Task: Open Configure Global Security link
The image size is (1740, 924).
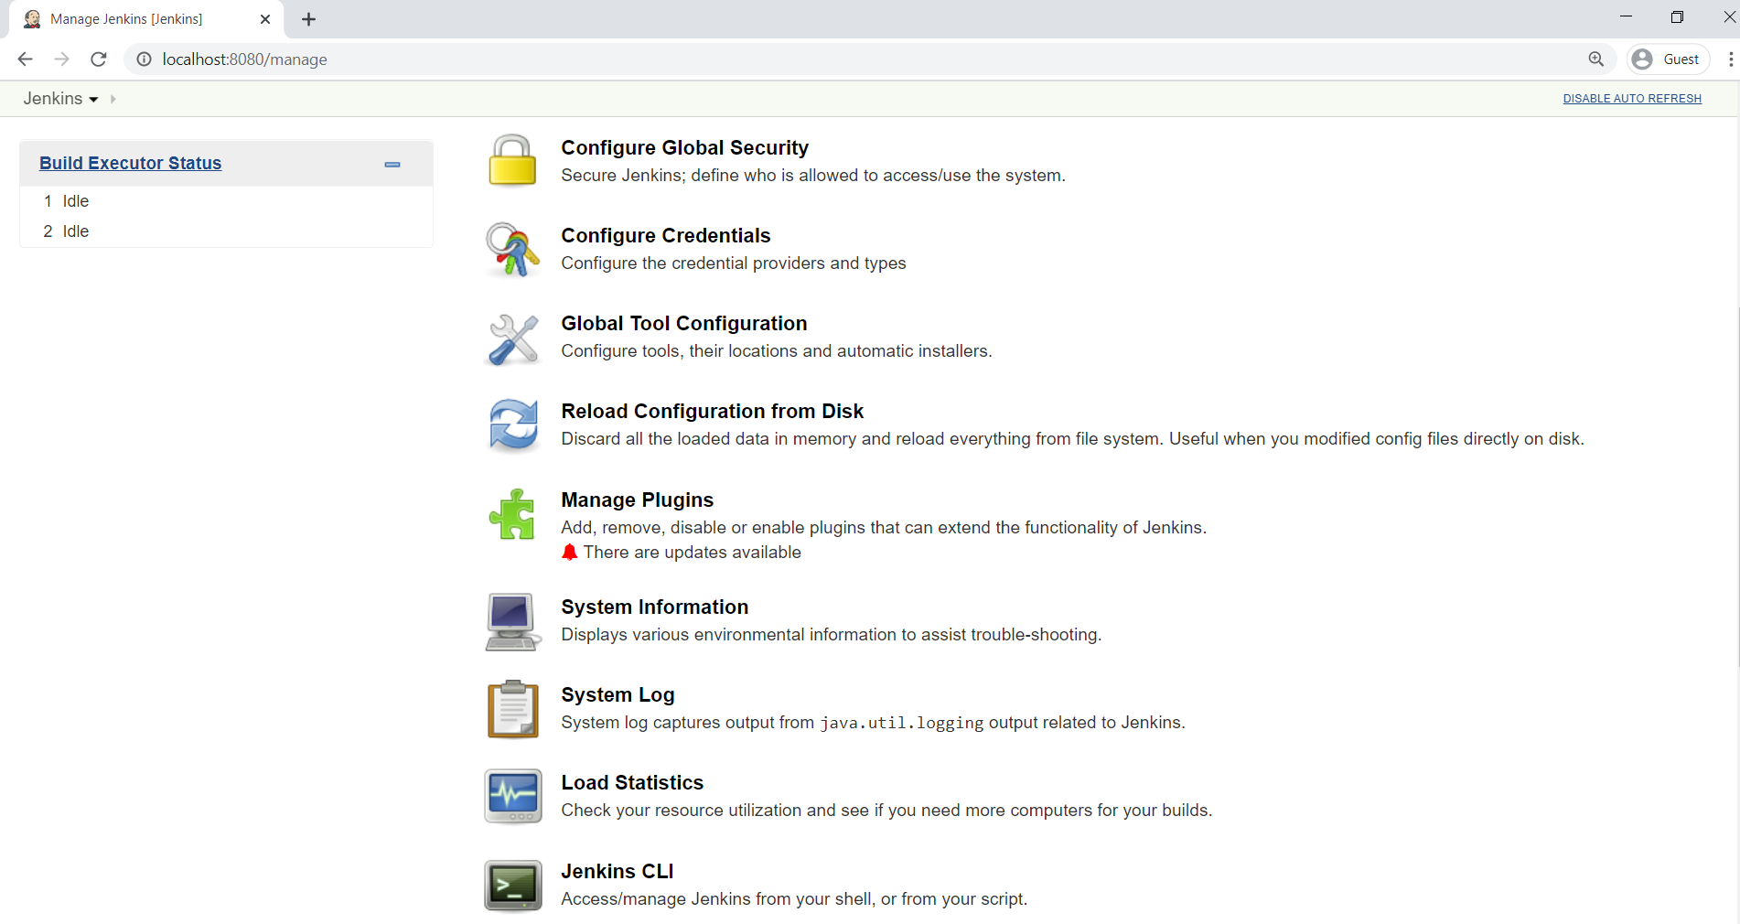Action: point(684,148)
